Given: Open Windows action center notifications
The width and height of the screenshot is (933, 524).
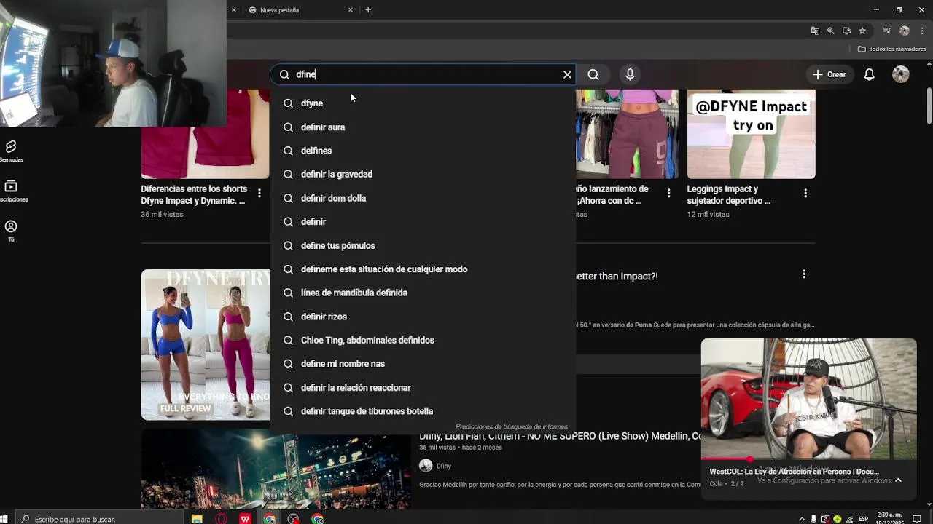Looking at the screenshot, I should [917, 519].
